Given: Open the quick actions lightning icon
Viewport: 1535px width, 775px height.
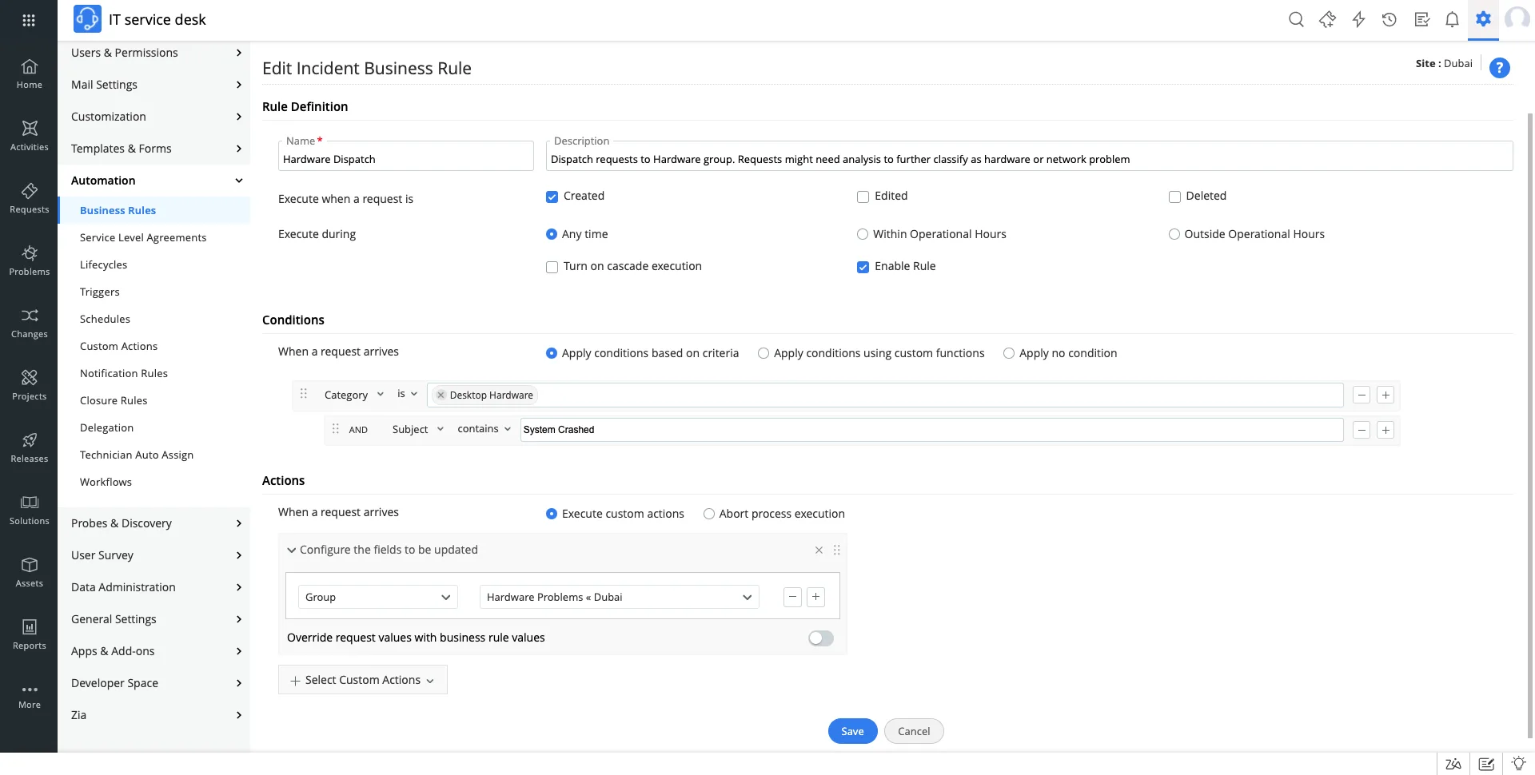Looking at the screenshot, I should click(x=1358, y=20).
